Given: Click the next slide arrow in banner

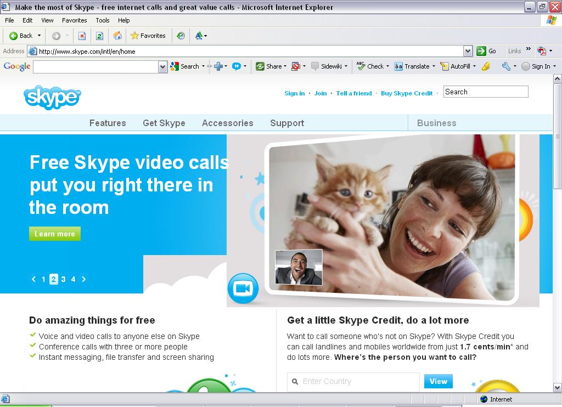Looking at the screenshot, I should (84, 279).
